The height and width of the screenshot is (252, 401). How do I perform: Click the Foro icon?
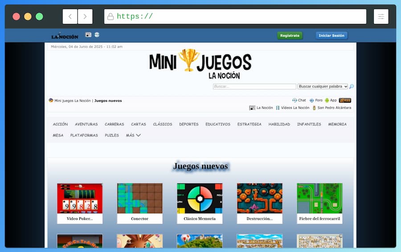click(311, 100)
